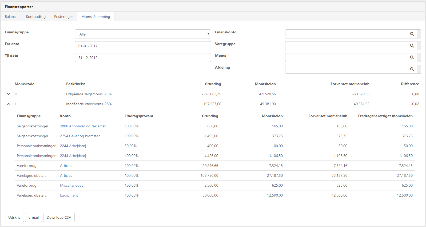Focus the Fra dato field 01-01-2017
The width and height of the screenshot is (426, 227).
click(x=143, y=46)
